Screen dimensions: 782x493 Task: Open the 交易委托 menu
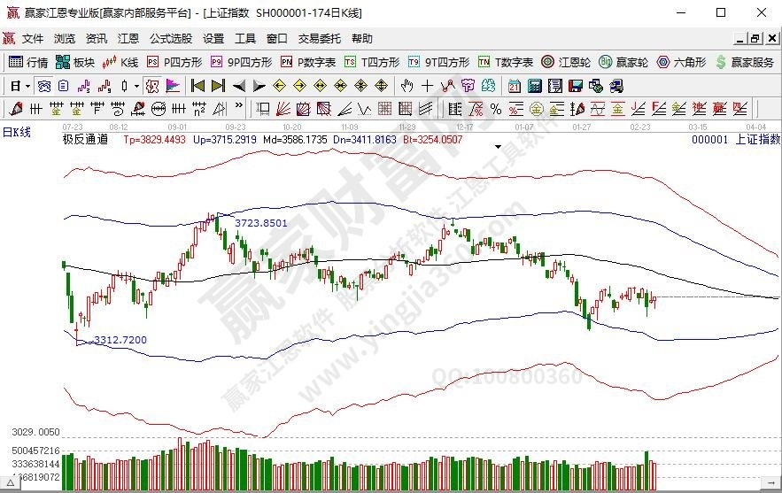click(319, 39)
